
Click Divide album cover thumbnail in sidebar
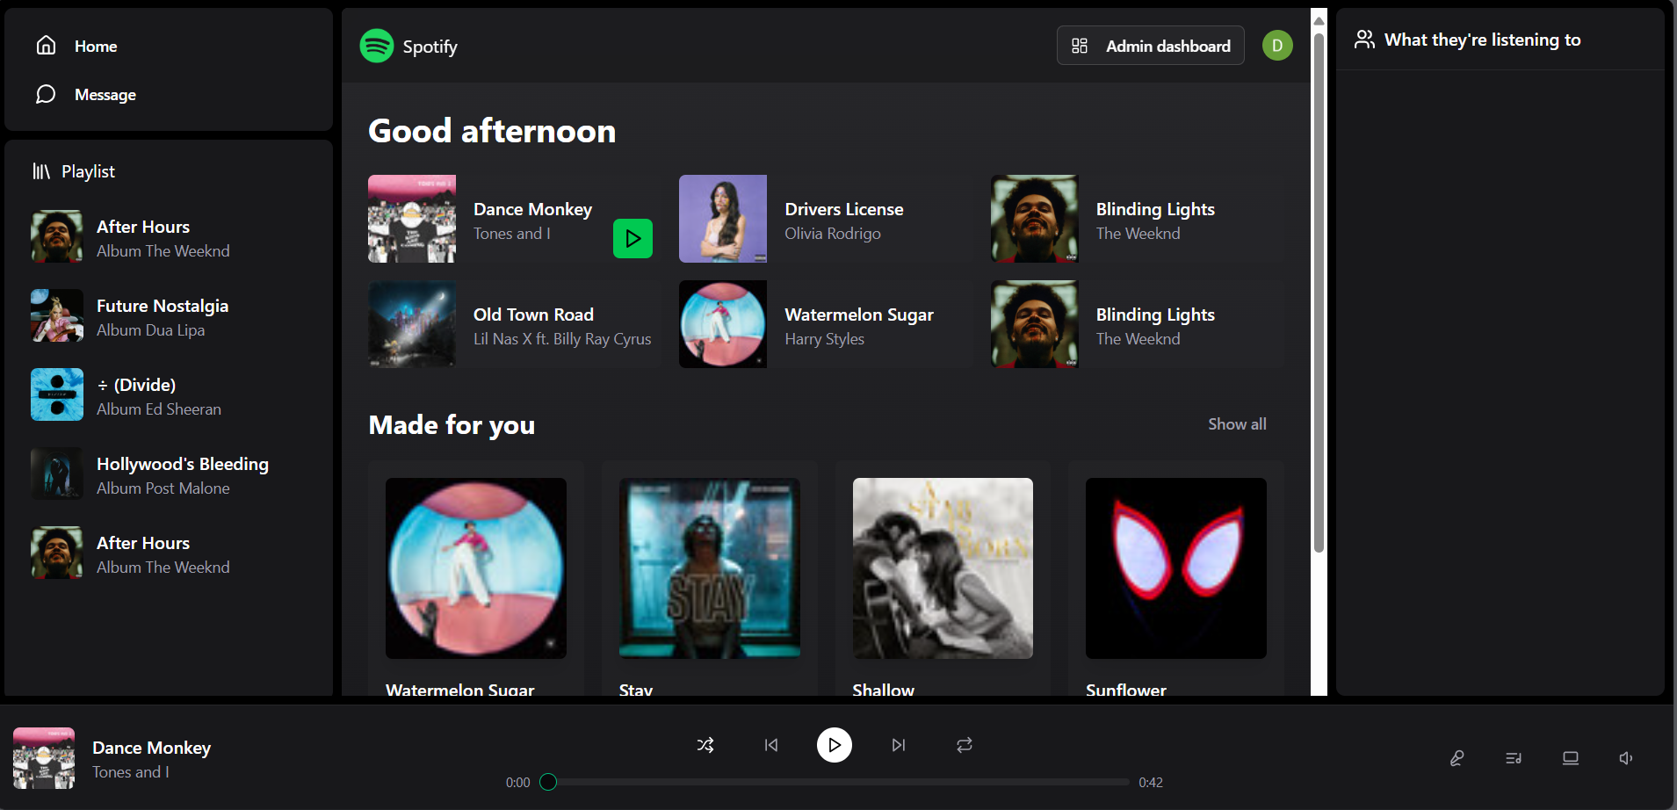tap(57, 394)
